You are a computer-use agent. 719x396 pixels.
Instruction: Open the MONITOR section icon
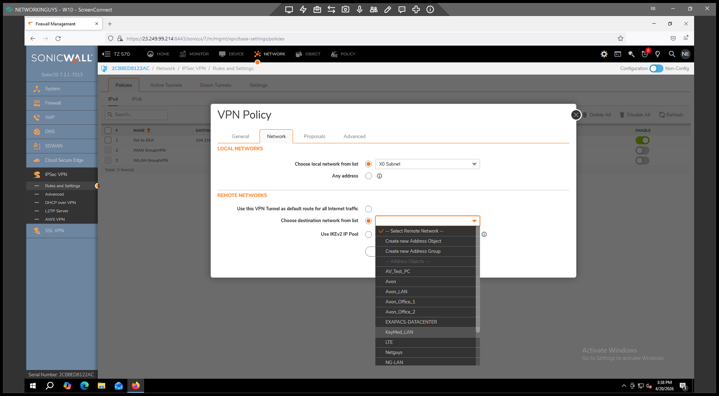click(x=183, y=54)
